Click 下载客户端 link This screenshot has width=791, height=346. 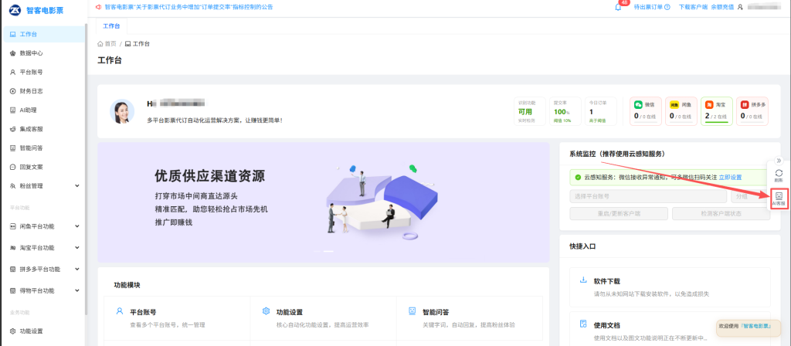pyautogui.click(x=693, y=7)
